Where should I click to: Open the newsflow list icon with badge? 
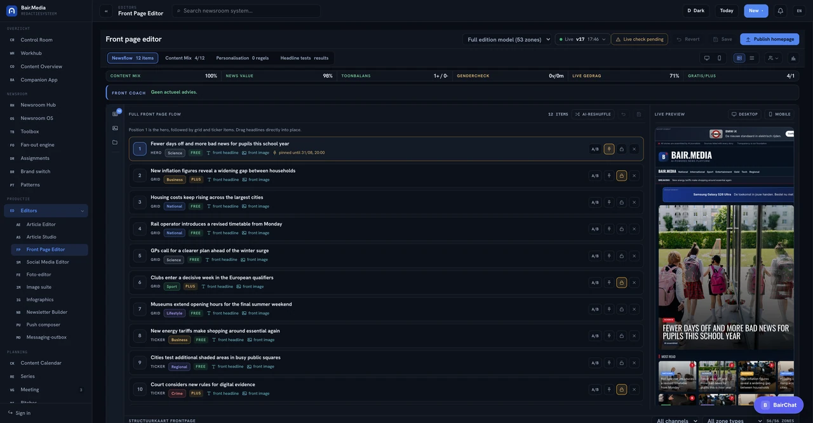tap(116, 114)
